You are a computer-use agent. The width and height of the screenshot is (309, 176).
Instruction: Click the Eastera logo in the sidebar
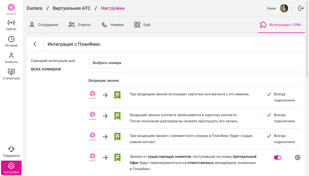click(11, 9)
